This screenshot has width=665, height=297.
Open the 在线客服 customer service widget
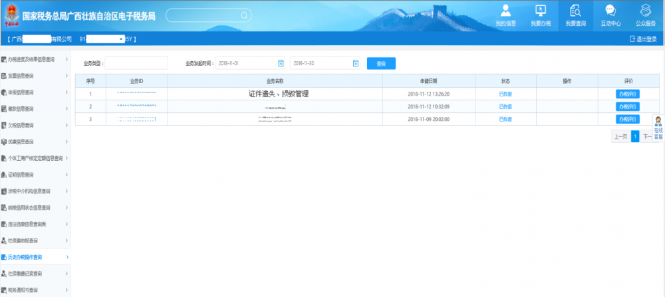point(658,128)
